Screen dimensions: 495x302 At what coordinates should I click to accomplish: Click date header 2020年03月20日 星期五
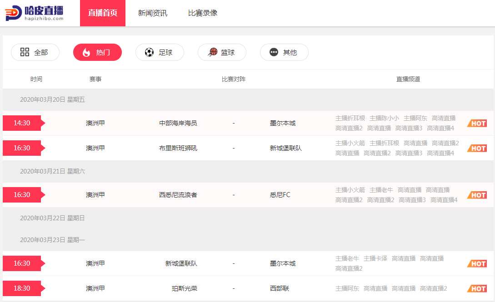(52, 99)
